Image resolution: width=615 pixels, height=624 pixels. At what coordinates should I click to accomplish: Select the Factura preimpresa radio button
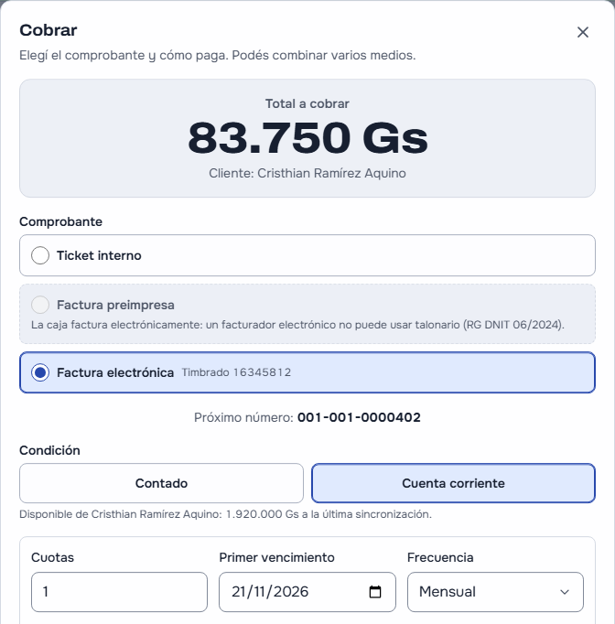coord(40,305)
